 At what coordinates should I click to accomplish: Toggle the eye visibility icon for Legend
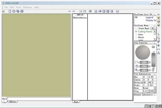(137, 17)
